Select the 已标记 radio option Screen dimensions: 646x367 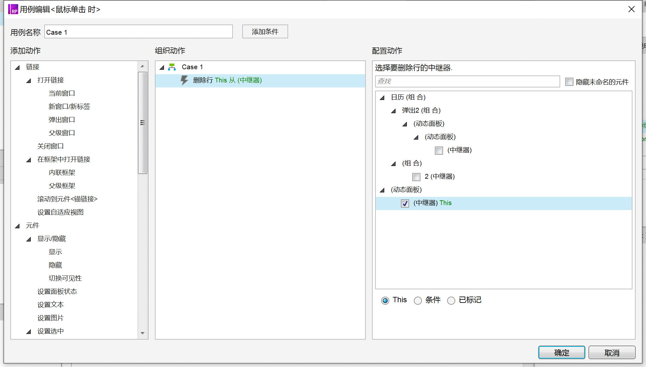pos(451,300)
